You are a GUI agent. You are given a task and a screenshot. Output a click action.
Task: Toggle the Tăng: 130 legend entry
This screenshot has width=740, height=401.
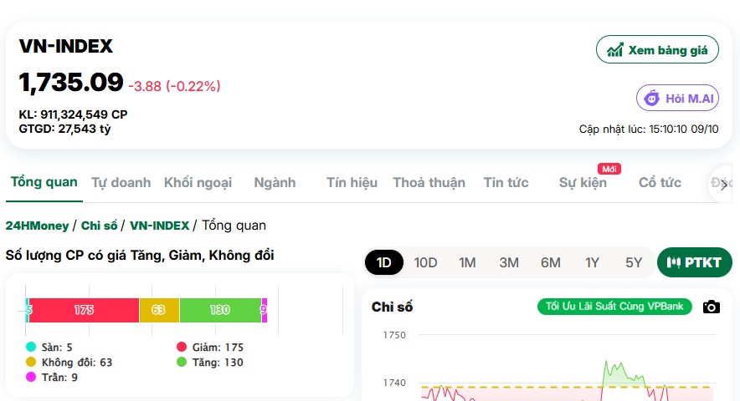[x=210, y=363]
